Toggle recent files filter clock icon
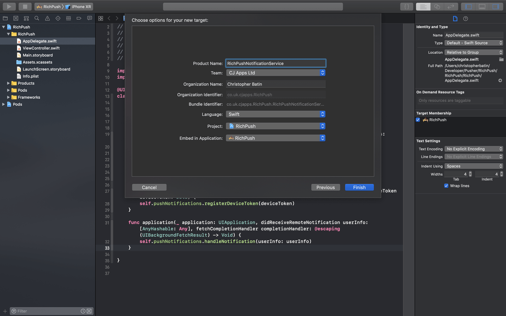Screen dimensions: 506x316 pyautogui.click(x=83, y=311)
